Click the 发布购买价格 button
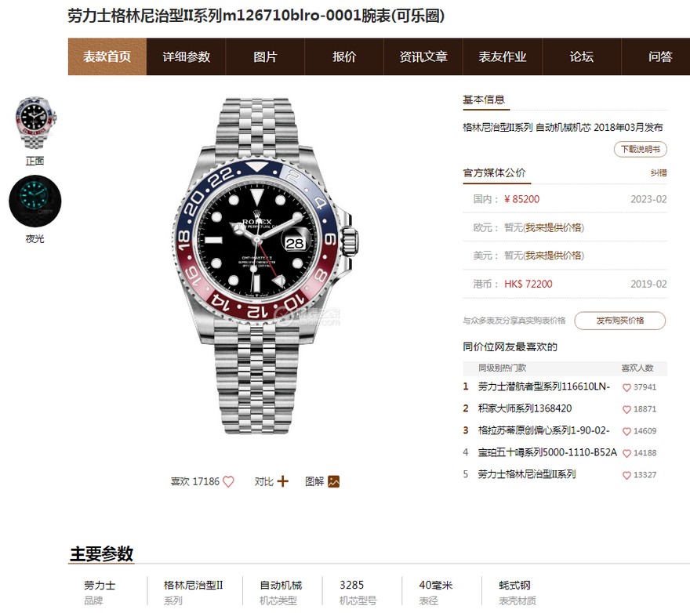The height and width of the screenshot is (613, 690). [620, 321]
